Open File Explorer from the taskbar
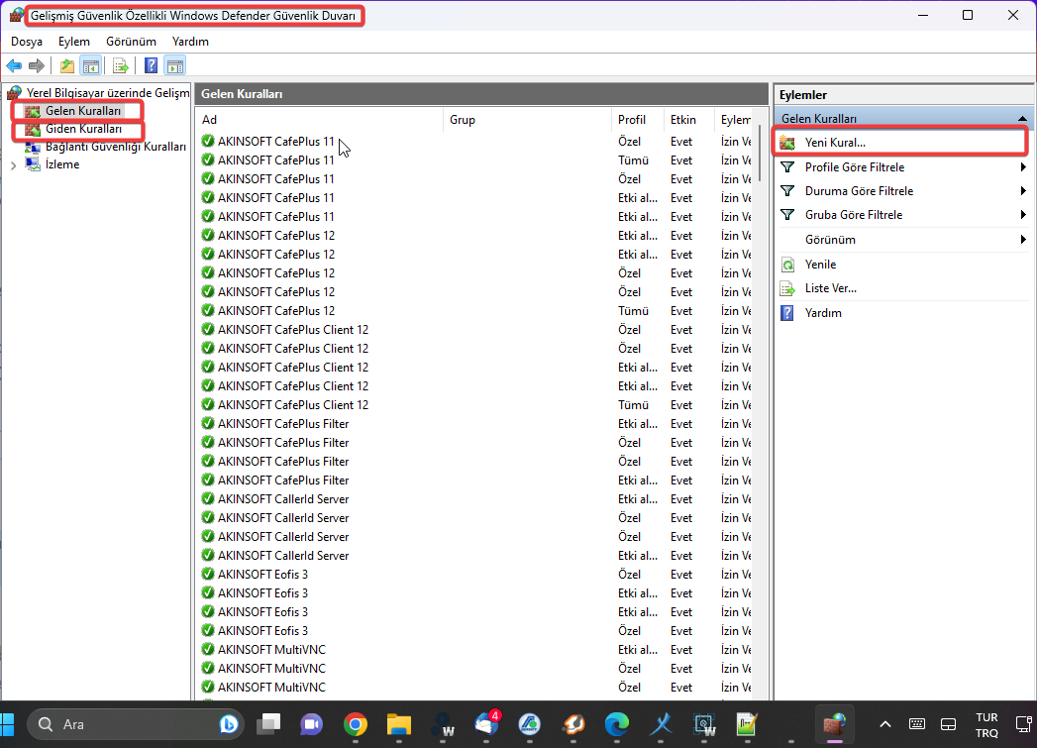 [399, 725]
